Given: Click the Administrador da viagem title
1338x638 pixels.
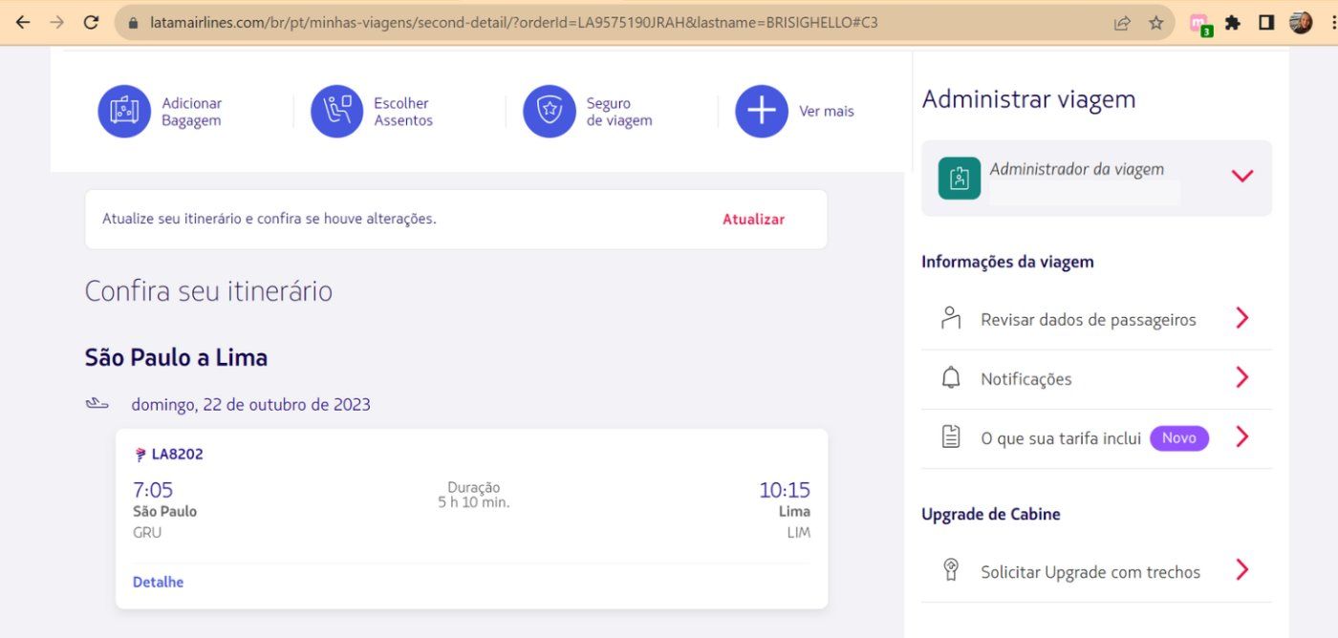Looking at the screenshot, I should [1077, 170].
